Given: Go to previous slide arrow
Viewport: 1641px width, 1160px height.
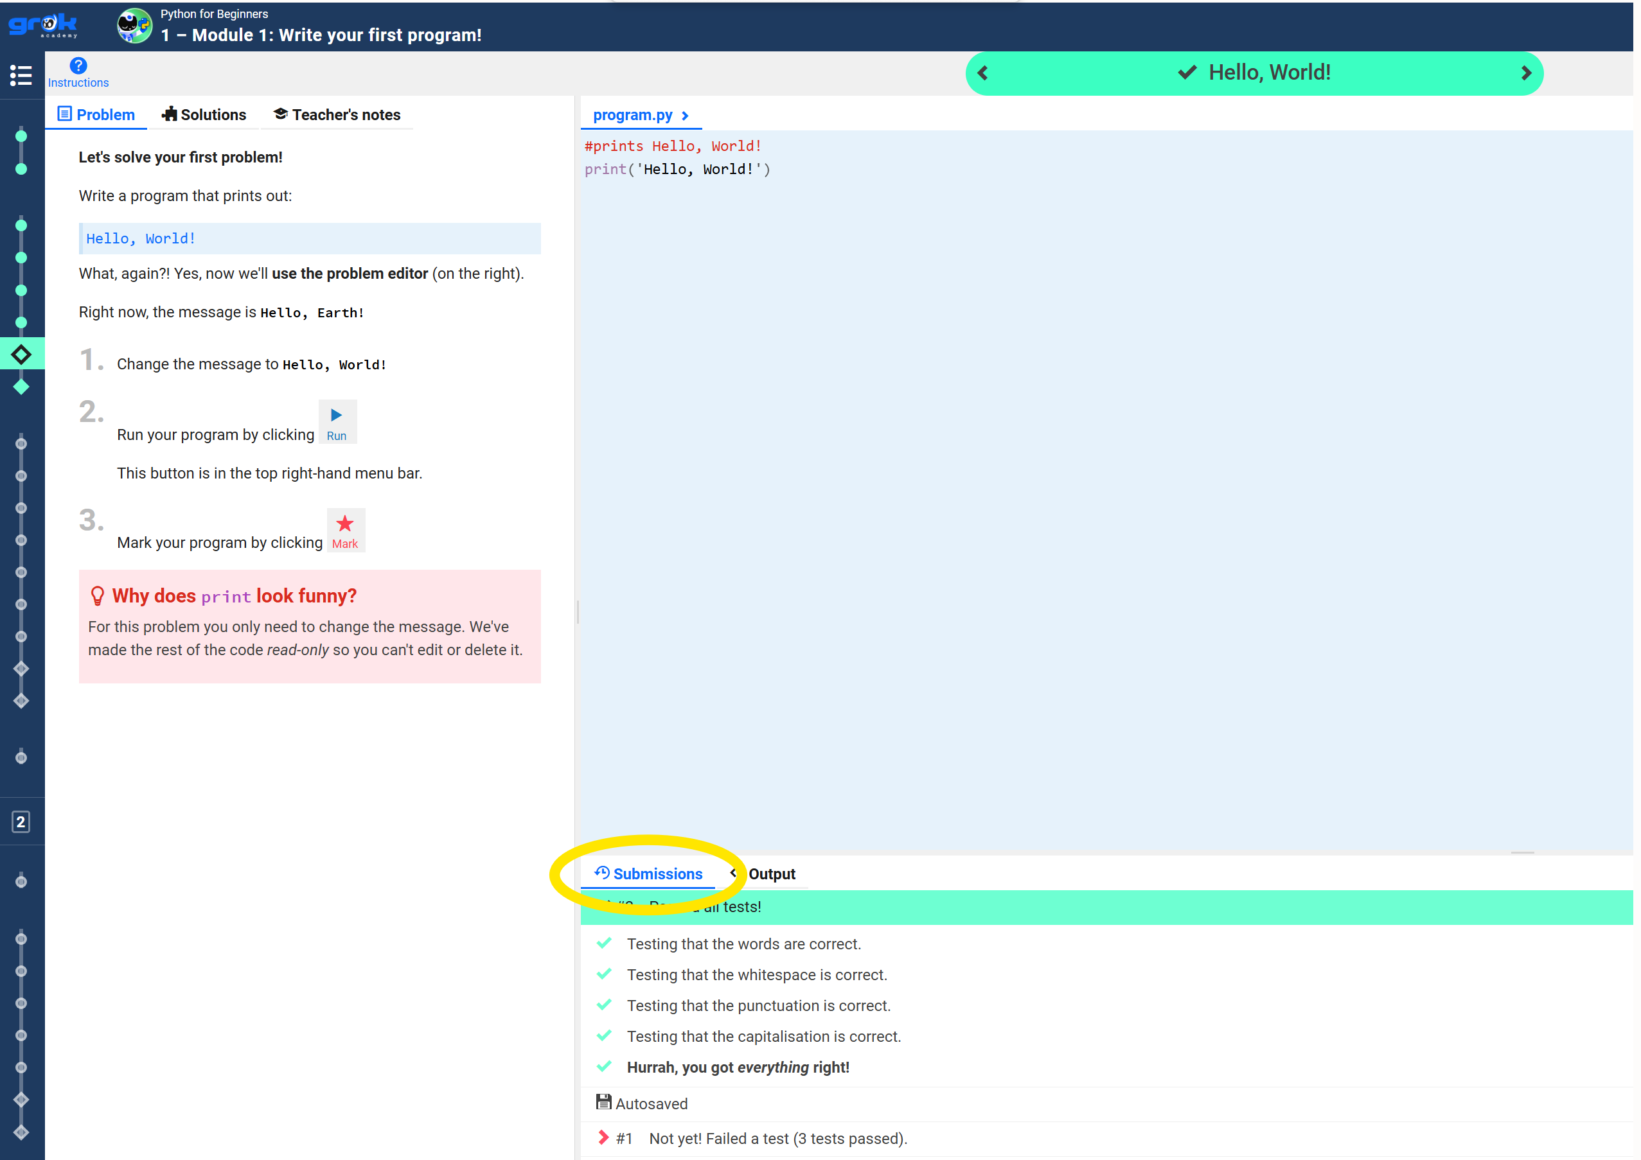Looking at the screenshot, I should pyautogui.click(x=983, y=73).
